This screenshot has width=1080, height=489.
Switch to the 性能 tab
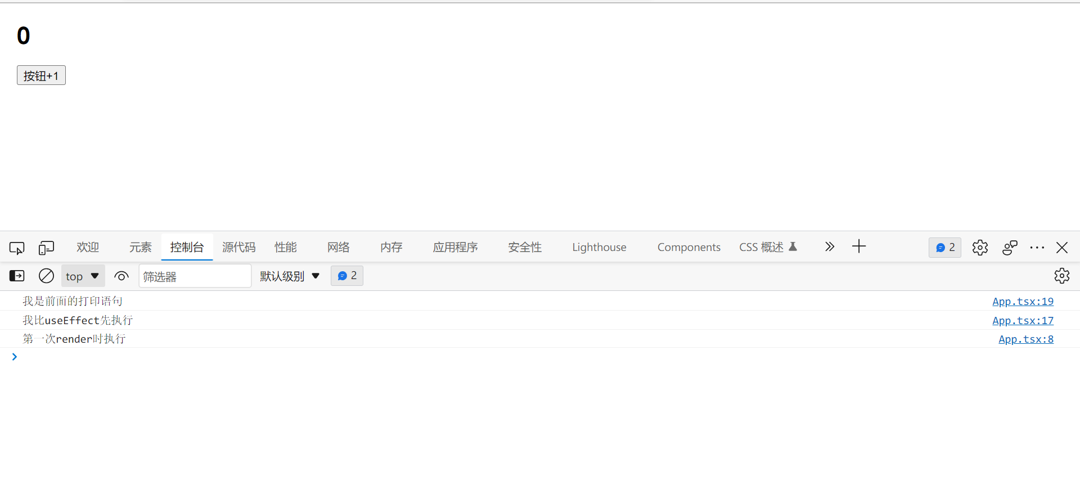pyautogui.click(x=285, y=247)
